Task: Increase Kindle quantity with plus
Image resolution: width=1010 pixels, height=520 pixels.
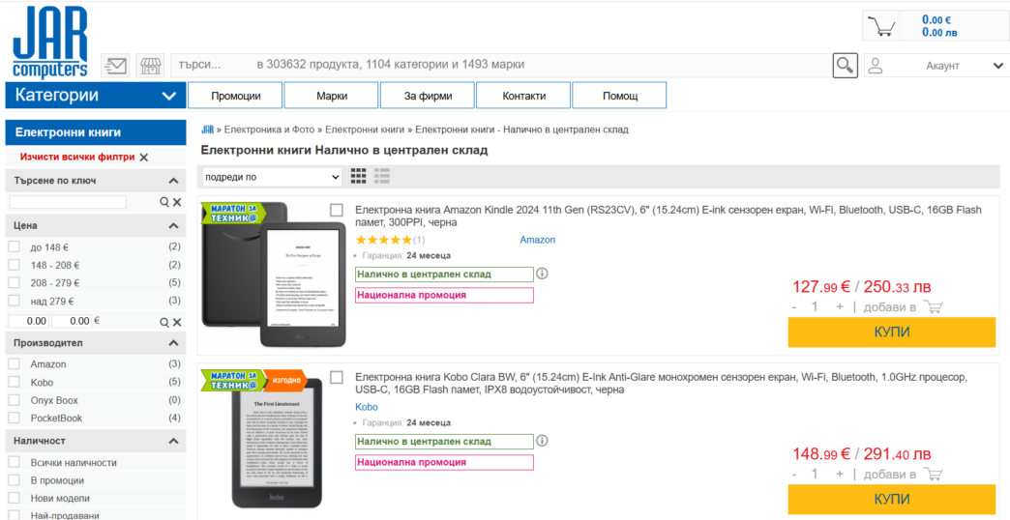Action: point(840,307)
